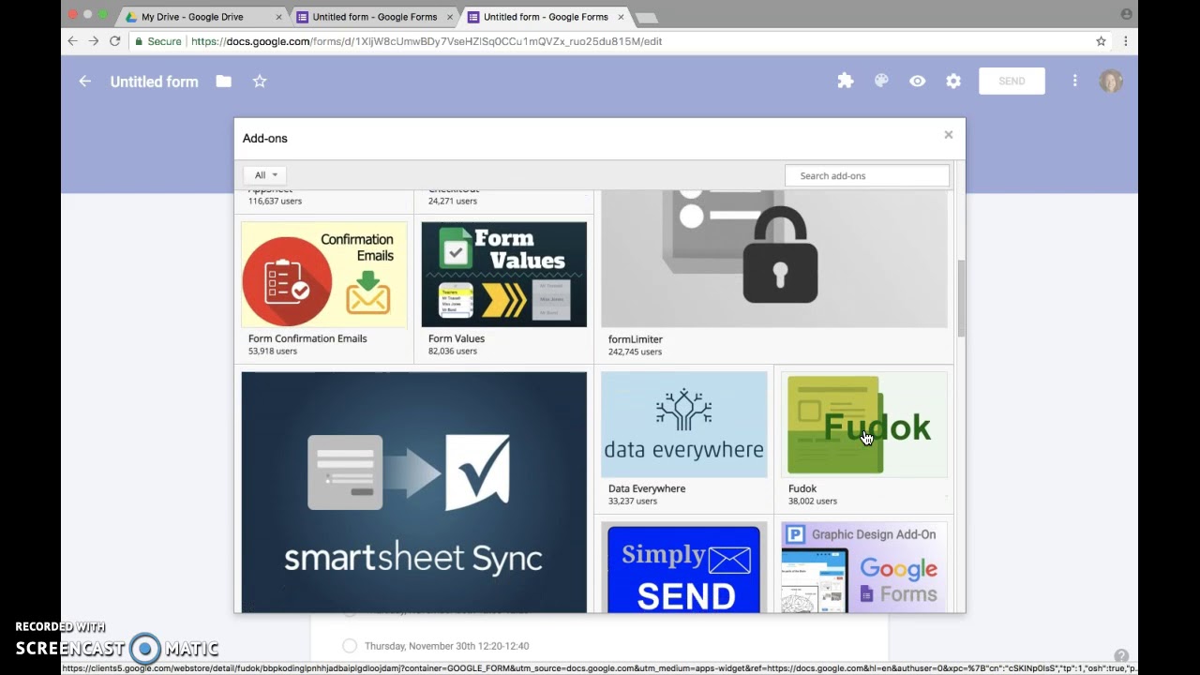Go back using the Forms back arrow
Viewport: 1200px width, 675px height.
click(85, 82)
